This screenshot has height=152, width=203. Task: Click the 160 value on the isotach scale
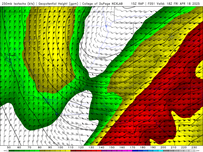[x=122, y=147]
